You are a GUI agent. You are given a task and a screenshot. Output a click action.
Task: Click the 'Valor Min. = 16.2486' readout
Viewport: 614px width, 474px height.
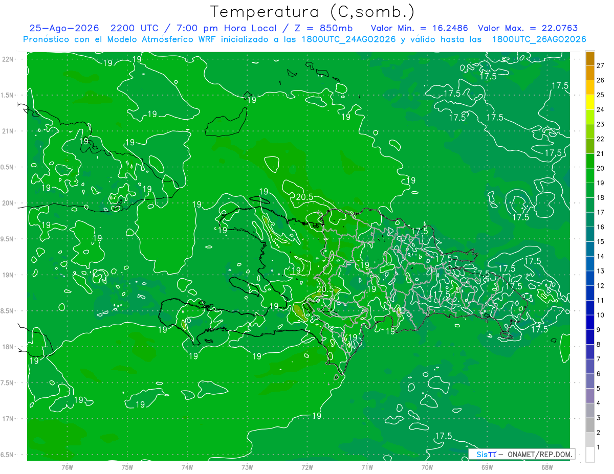click(x=419, y=29)
